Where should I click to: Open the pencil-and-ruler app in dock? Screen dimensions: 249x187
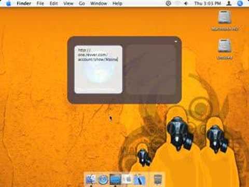pyautogui.click(x=140, y=180)
